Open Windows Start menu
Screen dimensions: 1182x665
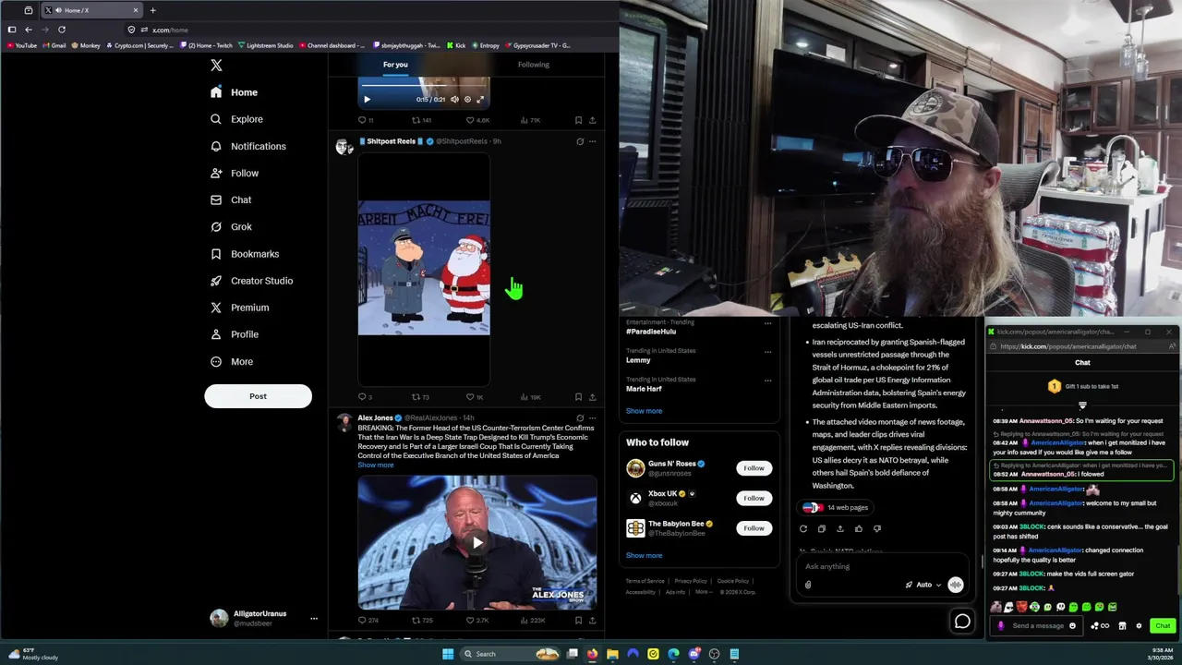[448, 654]
